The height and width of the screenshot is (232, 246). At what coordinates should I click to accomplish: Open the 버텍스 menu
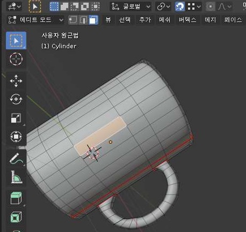187,20
